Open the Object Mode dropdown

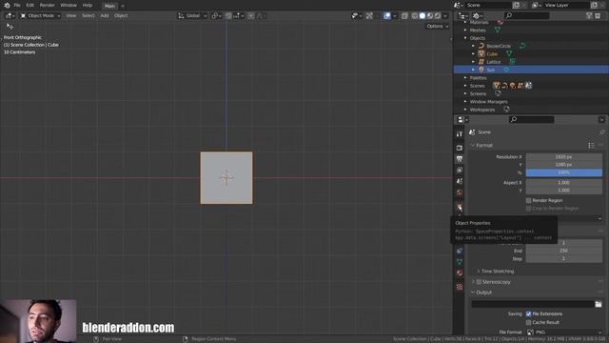tap(40, 15)
